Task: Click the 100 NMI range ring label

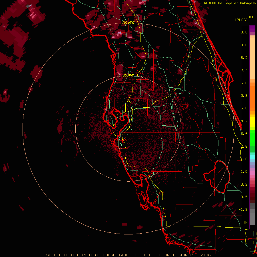Action: coord(128,23)
